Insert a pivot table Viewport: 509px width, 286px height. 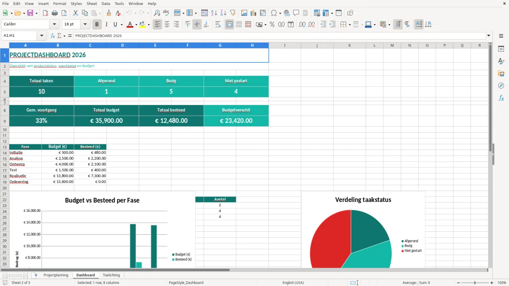[x=263, y=13]
